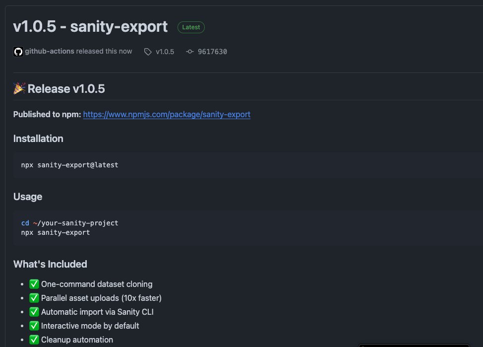Click checkmark emoji beside Automatic import via Sanity CLI
Image resolution: width=483 pixels, height=347 pixels.
(34, 312)
